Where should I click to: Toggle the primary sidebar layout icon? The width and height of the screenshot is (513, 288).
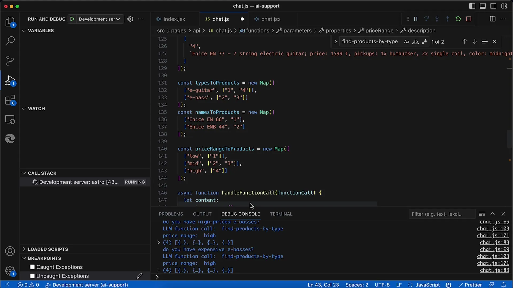472,6
